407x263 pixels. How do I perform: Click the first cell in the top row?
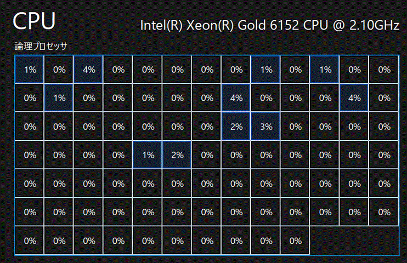pyautogui.click(x=30, y=70)
